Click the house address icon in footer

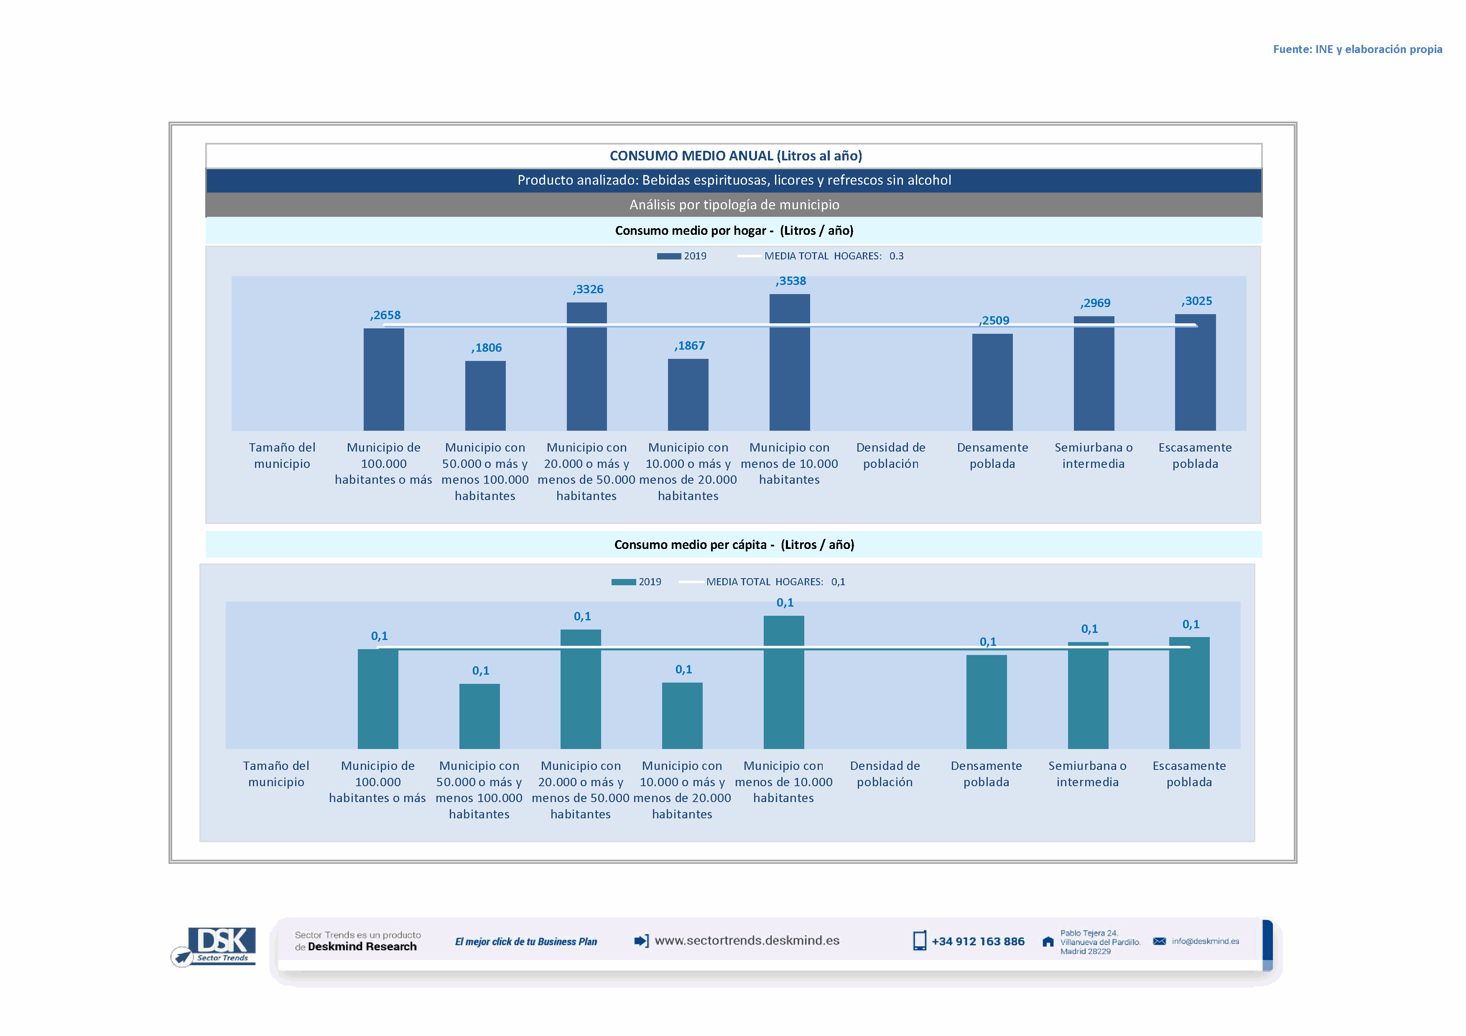(1048, 942)
